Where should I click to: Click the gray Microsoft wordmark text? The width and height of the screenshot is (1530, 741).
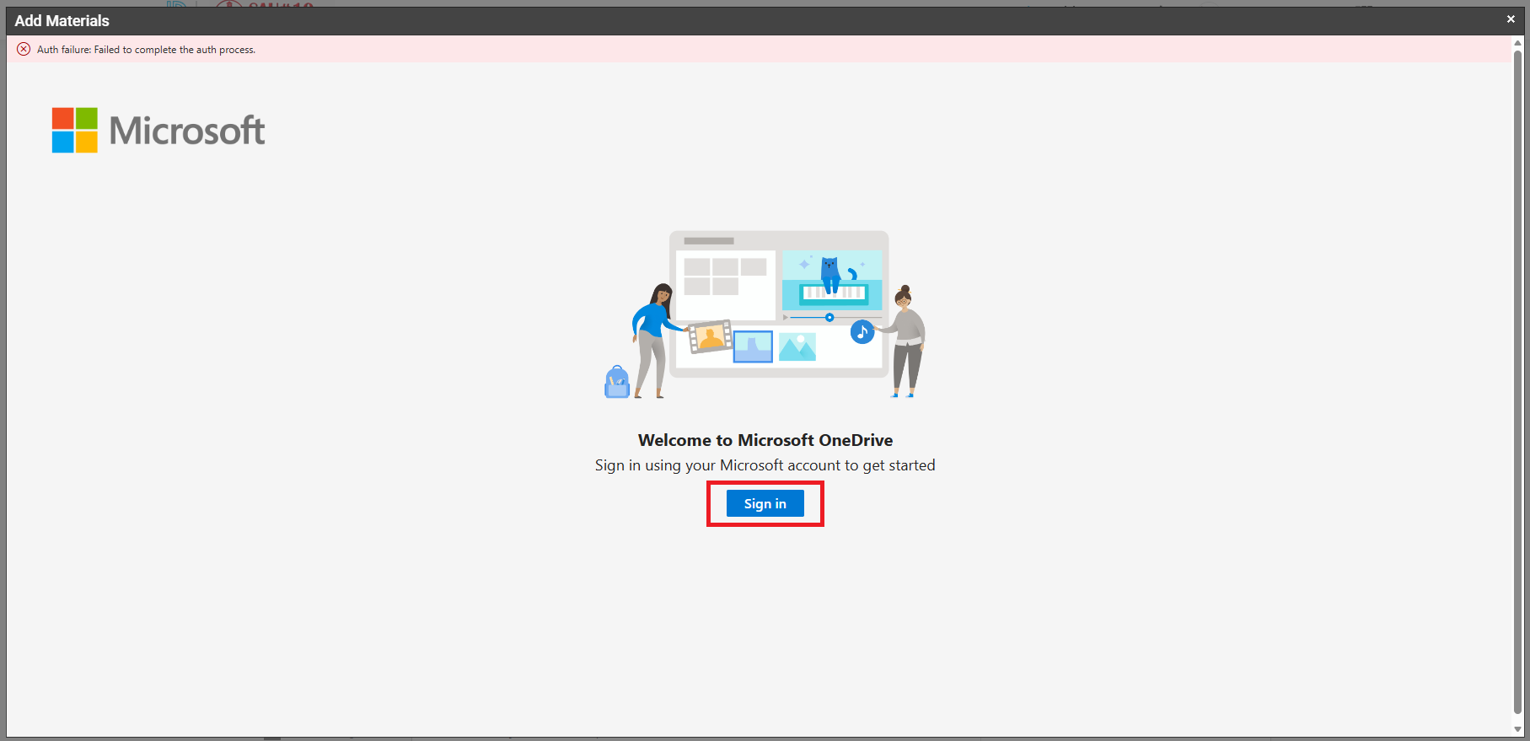tap(186, 131)
